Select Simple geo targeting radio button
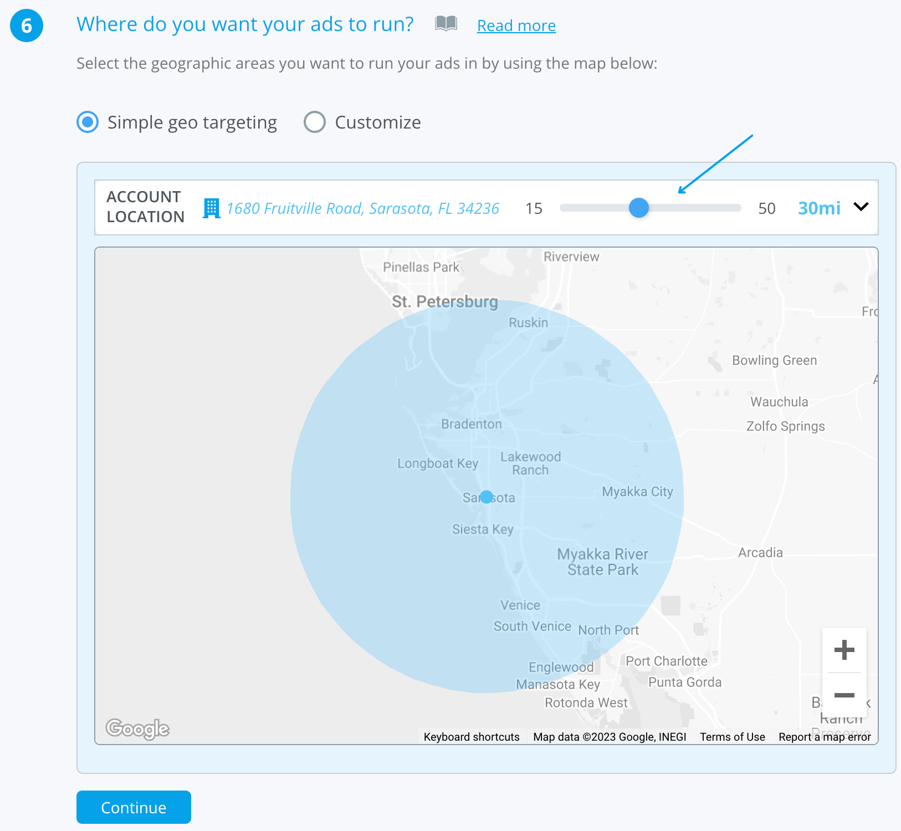This screenshot has width=901, height=831. (x=88, y=122)
